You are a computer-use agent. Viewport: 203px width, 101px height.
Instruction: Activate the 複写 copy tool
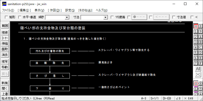pos(5,62)
